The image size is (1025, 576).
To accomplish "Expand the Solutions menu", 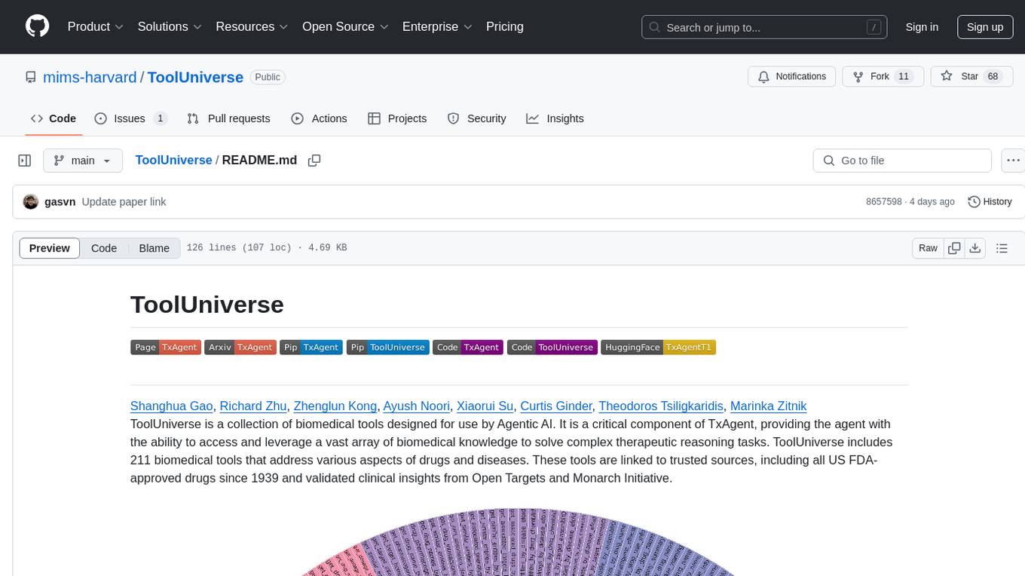I will tap(170, 26).
